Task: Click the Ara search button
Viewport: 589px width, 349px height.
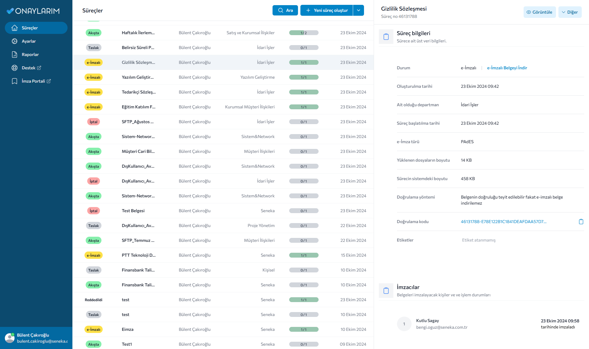Action: [x=285, y=10]
